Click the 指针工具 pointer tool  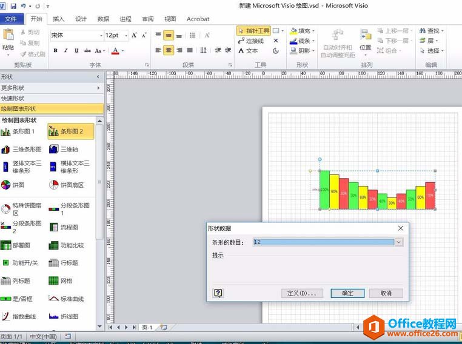[253, 31]
